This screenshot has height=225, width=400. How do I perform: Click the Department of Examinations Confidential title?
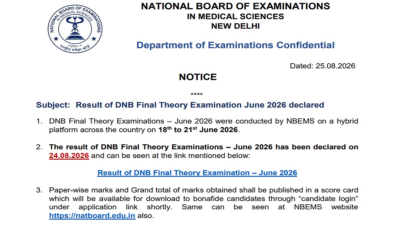(235, 45)
